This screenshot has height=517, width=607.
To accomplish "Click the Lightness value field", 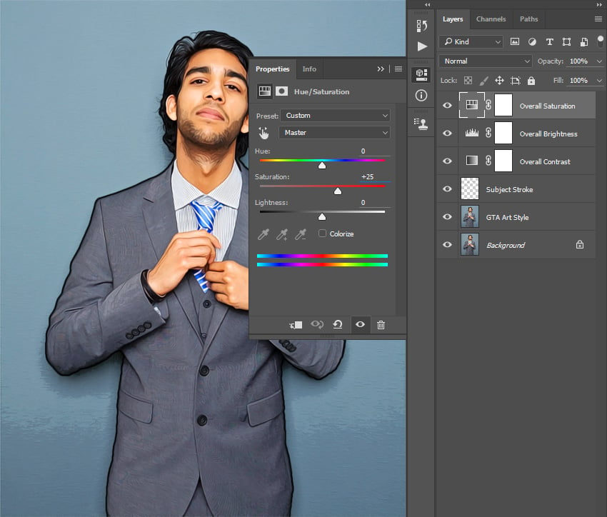I will 375,203.
